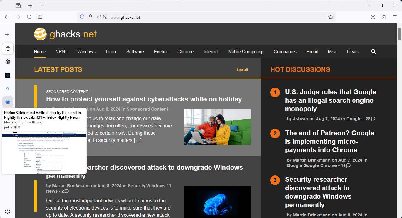Image resolution: width=402 pixels, height=218 pixels.
Task: Open comments icon beside 'Google - 28'
Action: [373, 119]
